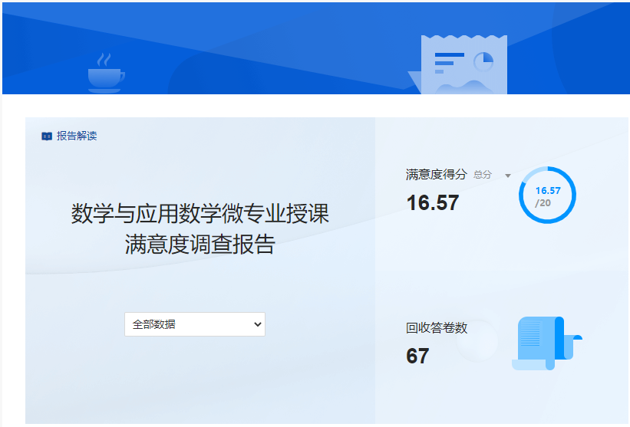Click the 满意度得分 label
The image size is (630, 427).
(437, 174)
